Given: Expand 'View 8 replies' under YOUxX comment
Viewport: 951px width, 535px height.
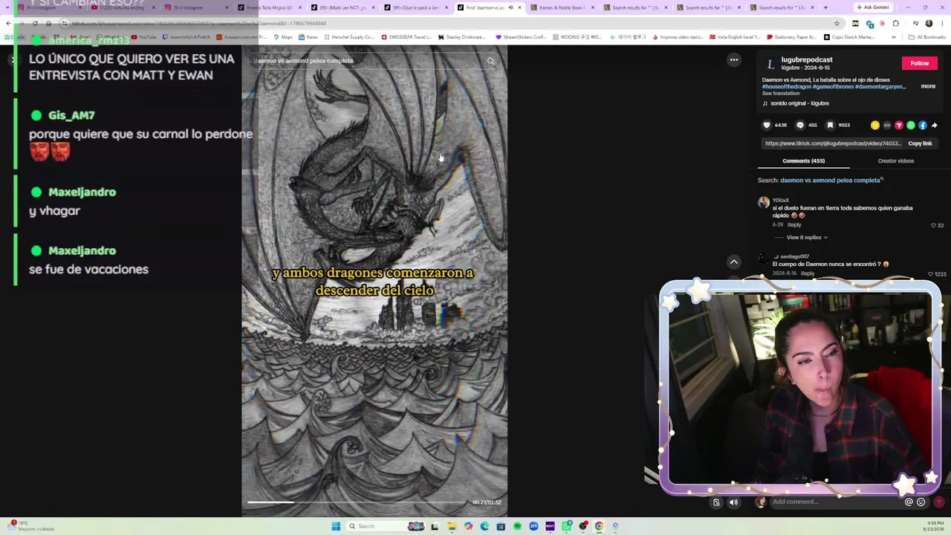Looking at the screenshot, I should tap(807, 237).
